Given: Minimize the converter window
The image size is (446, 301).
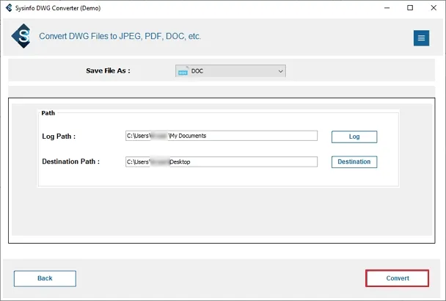Looking at the screenshot, I should pyautogui.click(x=387, y=7).
